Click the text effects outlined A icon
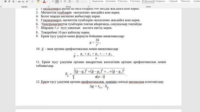Image resolution: width=200 pixels, height=112 pixels. (x=32, y=2)
